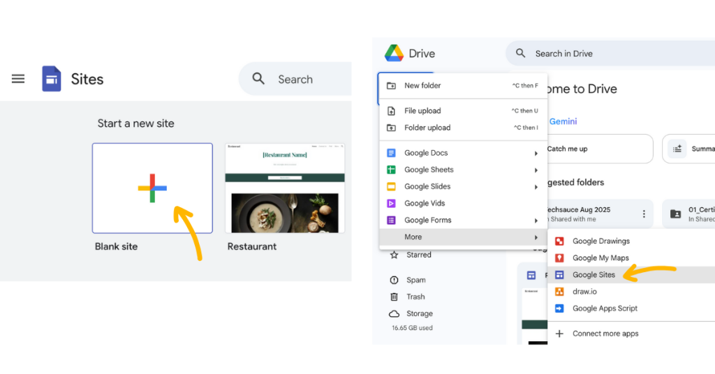Click the Restaurant template label
Image resolution: width=715 pixels, height=374 pixels.
[251, 246]
